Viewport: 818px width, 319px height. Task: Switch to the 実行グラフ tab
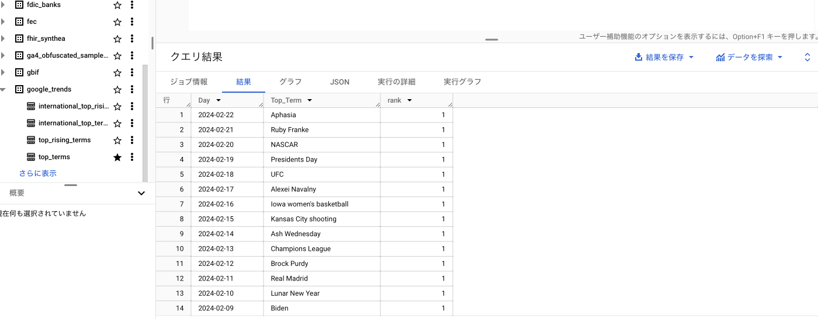coord(462,82)
